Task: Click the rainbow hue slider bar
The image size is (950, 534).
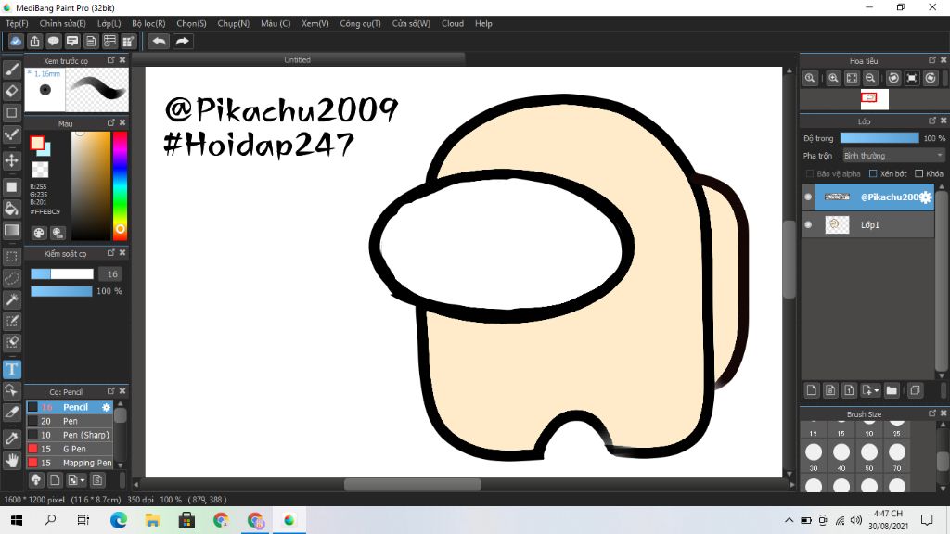Action: tap(120, 184)
